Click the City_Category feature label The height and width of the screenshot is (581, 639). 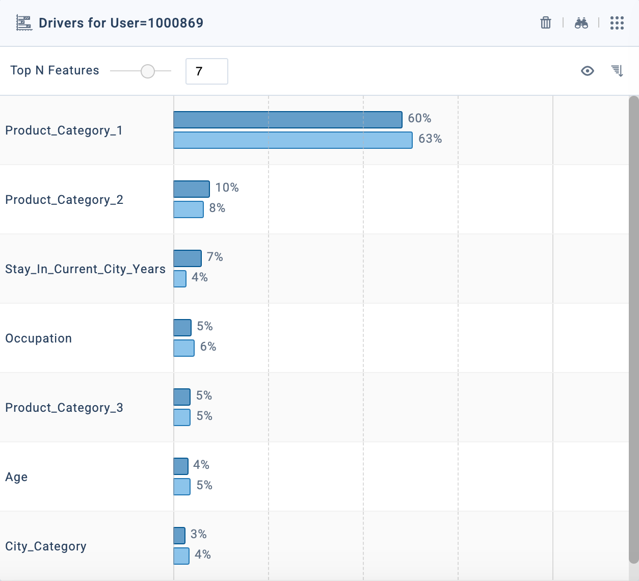[46, 546]
